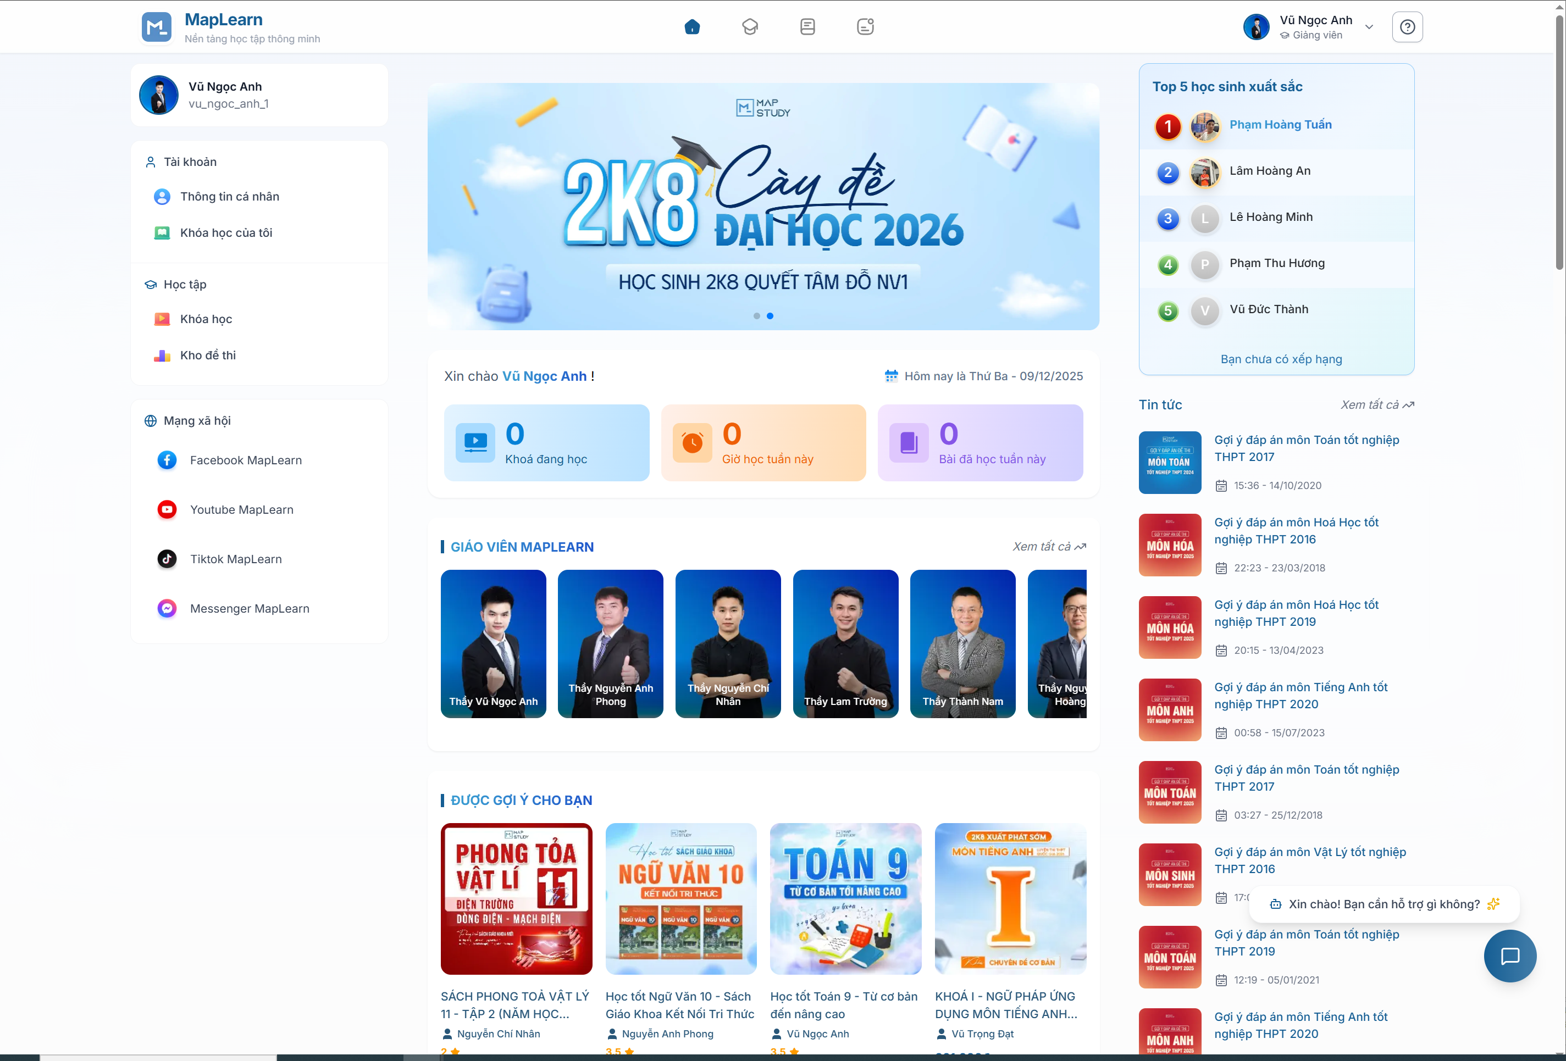Open Youtube MapLearn link
The width and height of the screenshot is (1566, 1061).
pos(241,510)
